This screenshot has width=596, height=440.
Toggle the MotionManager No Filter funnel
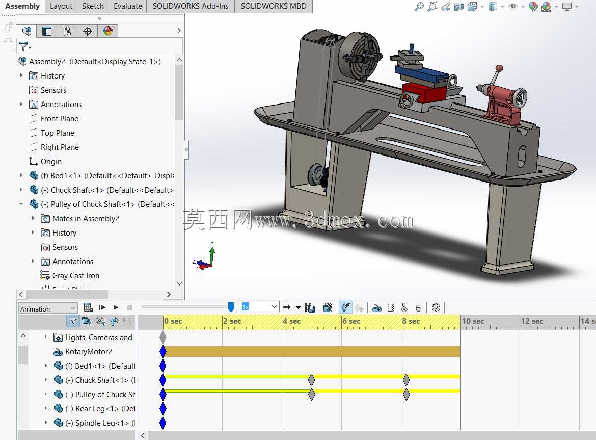pyautogui.click(x=73, y=321)
